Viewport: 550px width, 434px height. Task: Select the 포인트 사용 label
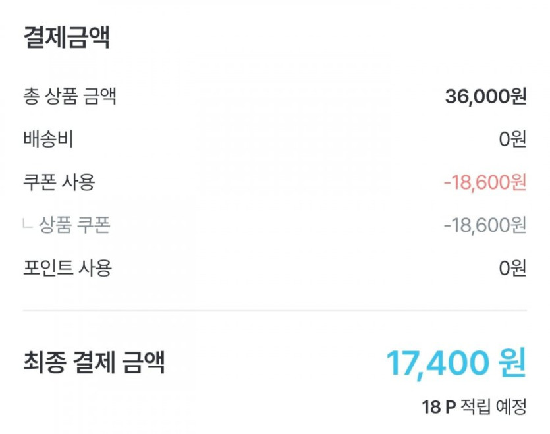(x=67, y=268)
